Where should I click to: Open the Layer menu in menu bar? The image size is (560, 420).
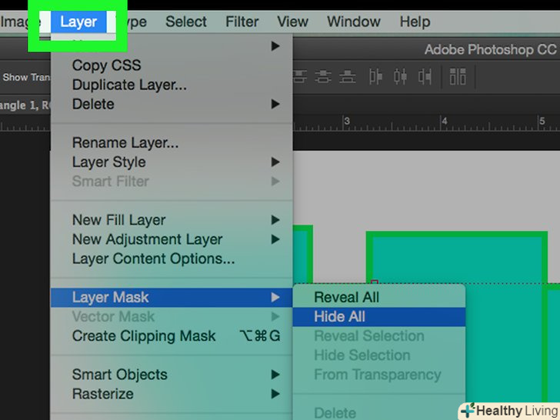tap(78, 22)
